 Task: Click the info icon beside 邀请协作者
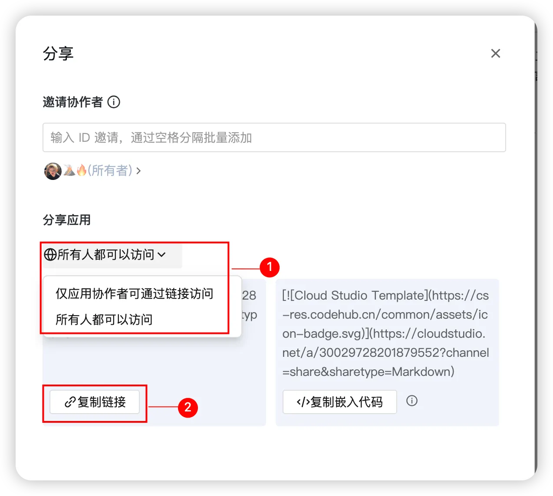click(x=114, y=102)
